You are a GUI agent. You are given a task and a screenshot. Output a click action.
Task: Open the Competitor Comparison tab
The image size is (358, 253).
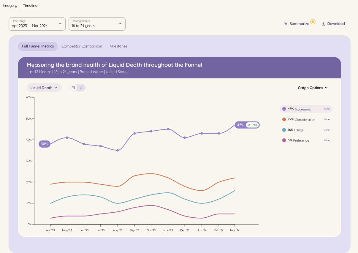point(82,46)
